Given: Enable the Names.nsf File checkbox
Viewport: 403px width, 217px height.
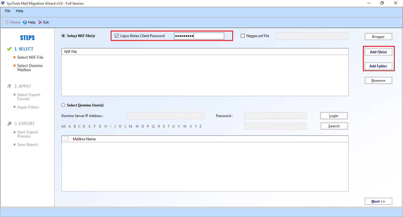Looking at the screenshot, I should tap(243, 36).
